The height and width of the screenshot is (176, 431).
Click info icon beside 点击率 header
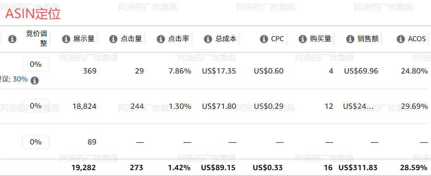click(x=161, y=39)
